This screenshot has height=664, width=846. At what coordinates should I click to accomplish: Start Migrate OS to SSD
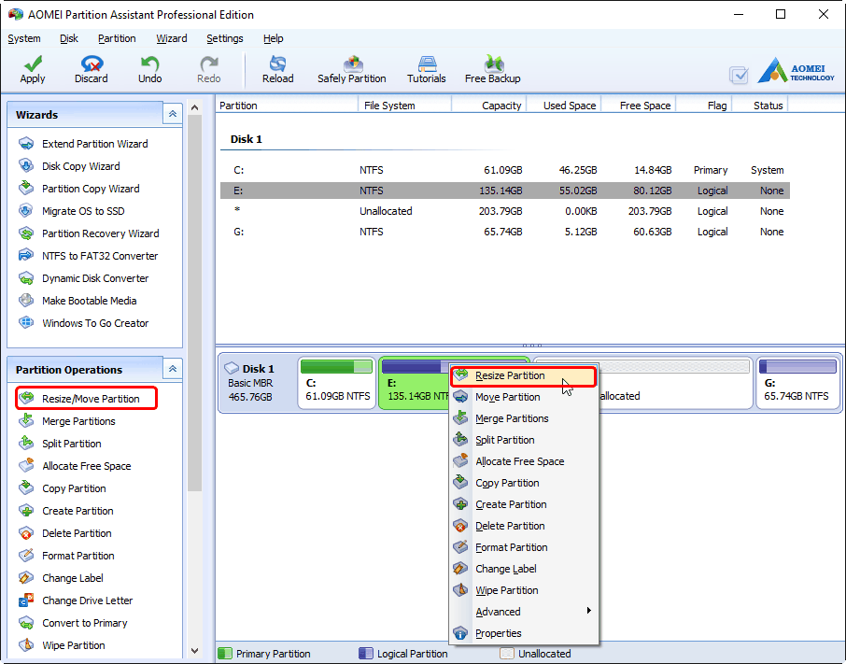point(71,211)
